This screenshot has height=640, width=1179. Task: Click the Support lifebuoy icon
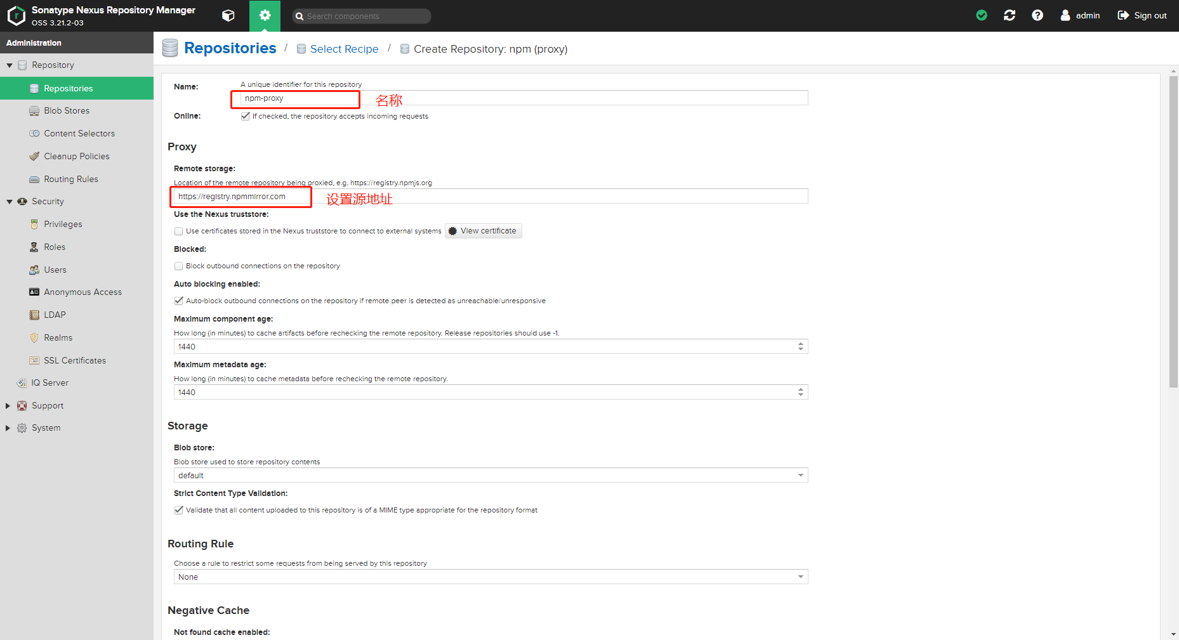pos(22,406)
